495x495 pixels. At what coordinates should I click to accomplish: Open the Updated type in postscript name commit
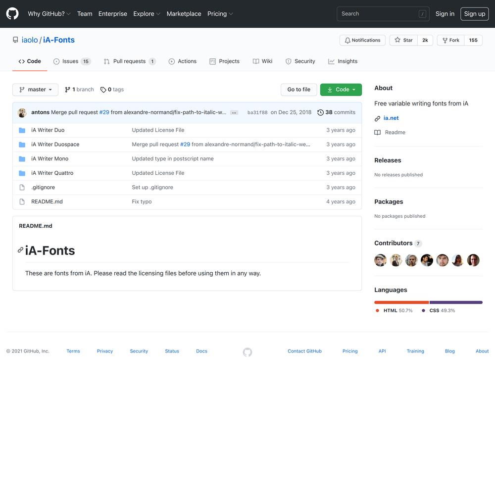[173, 158]
